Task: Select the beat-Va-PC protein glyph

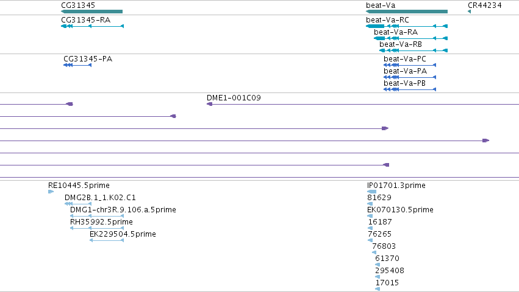Action: [x=410, y=65]
